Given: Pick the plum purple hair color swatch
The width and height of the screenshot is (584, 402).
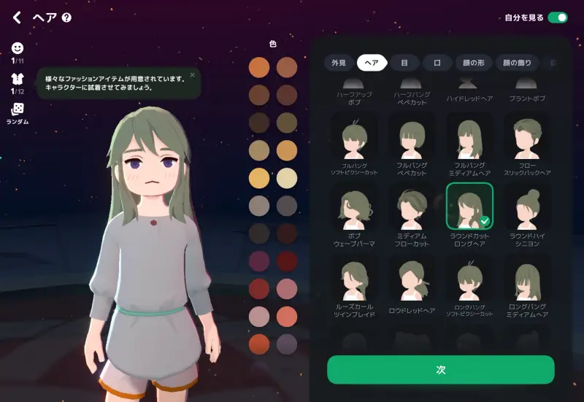Looking at the screenshot, I should (x=259, y=261).
